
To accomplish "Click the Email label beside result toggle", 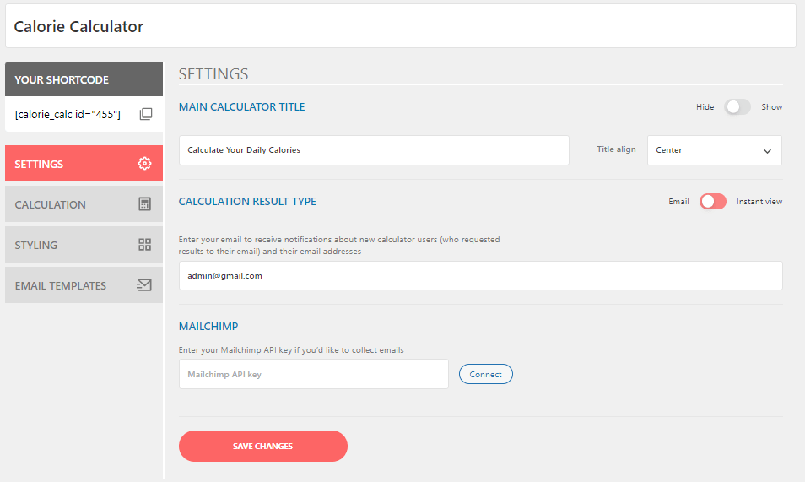I will [678, 202].
